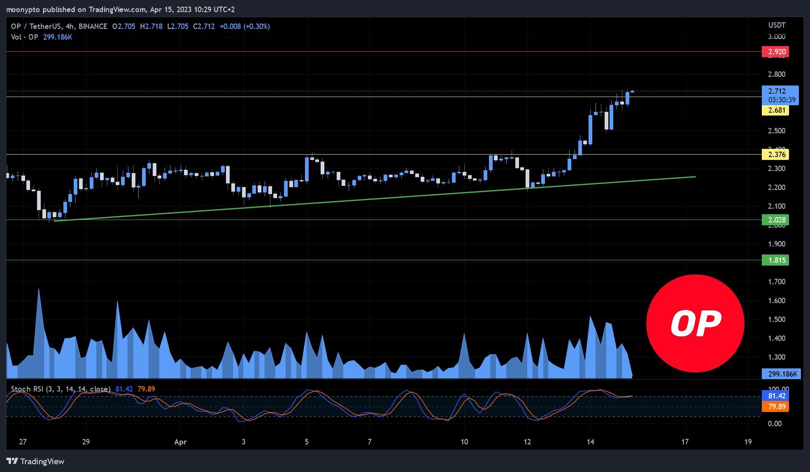Click the 2.712 current price label
Image resolution: width=810 pixels, height=472 pixels.
pyautogui.click(x=777, y=91)
